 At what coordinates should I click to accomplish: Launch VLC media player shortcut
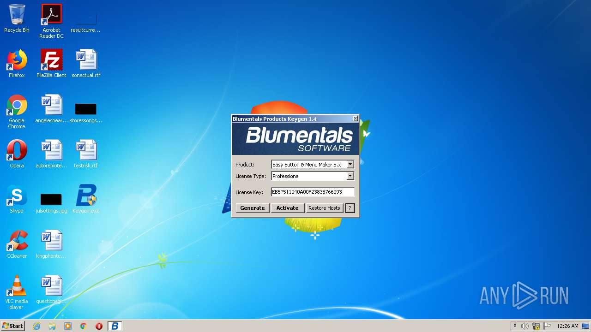pos(17,292)
